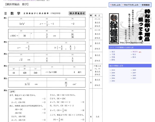Select 栃木 in the 2011 exam list

click(134, 57)
